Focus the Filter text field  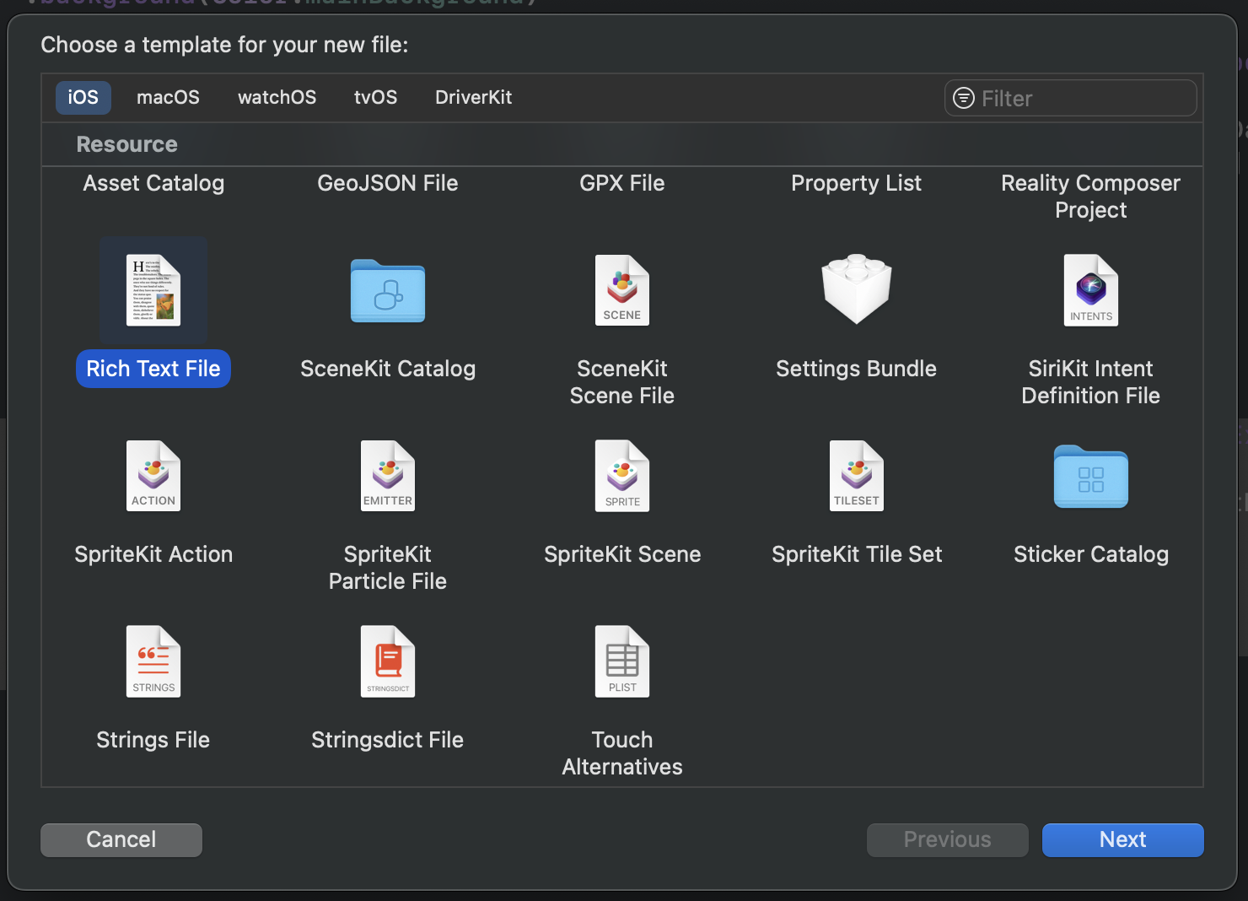tap(1071, 98)
